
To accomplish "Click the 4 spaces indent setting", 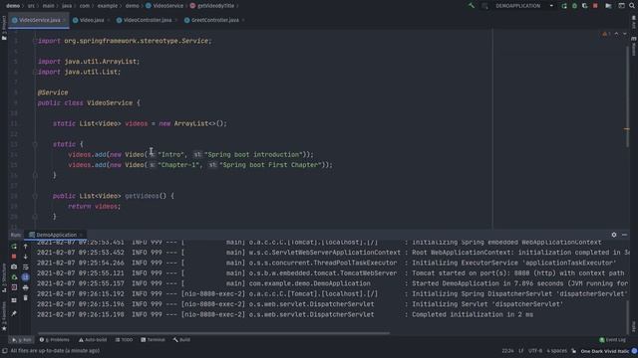I will click(x=556, y=351).
